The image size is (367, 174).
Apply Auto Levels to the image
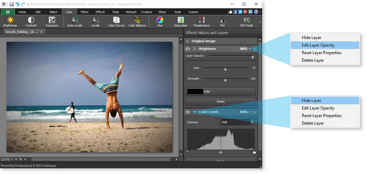(75, 20)
